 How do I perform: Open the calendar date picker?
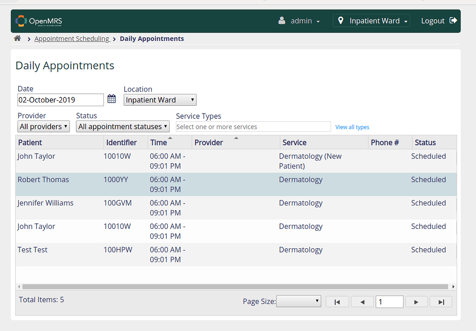tap(111, 98)
